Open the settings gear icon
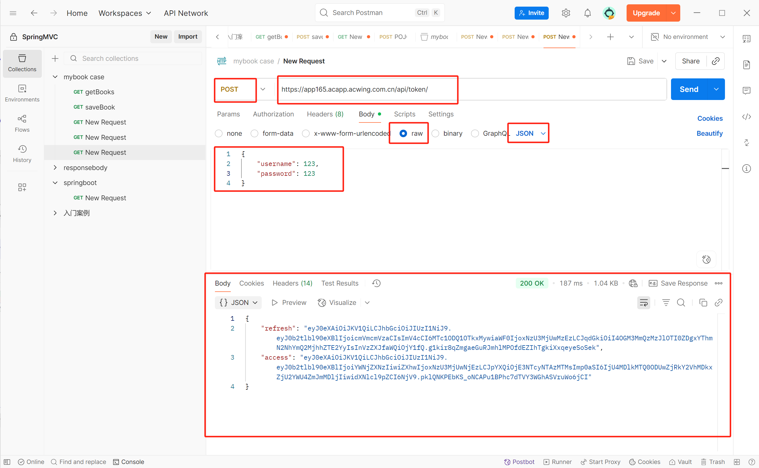The image size is (759, 468). click(566, 13)
